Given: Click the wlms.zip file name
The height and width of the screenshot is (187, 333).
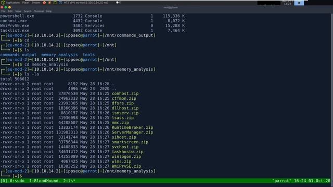Looking at the screenshot, I should (121, 162).
